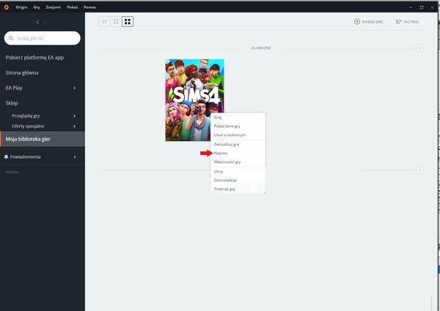This screenshot has height=311, width=440.
Task: Close the Origin window
Action: click(432, 7)
